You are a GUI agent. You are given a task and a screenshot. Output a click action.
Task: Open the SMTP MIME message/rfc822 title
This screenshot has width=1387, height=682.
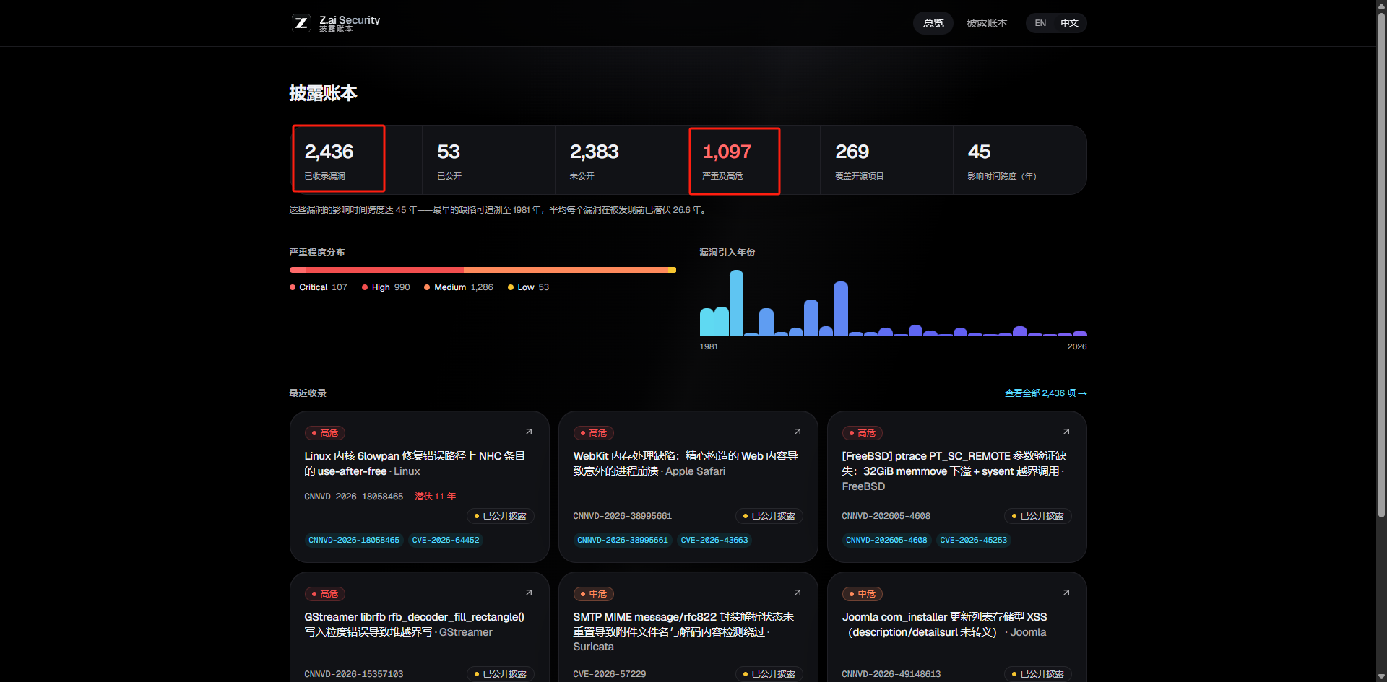click(x=683, y=631)
